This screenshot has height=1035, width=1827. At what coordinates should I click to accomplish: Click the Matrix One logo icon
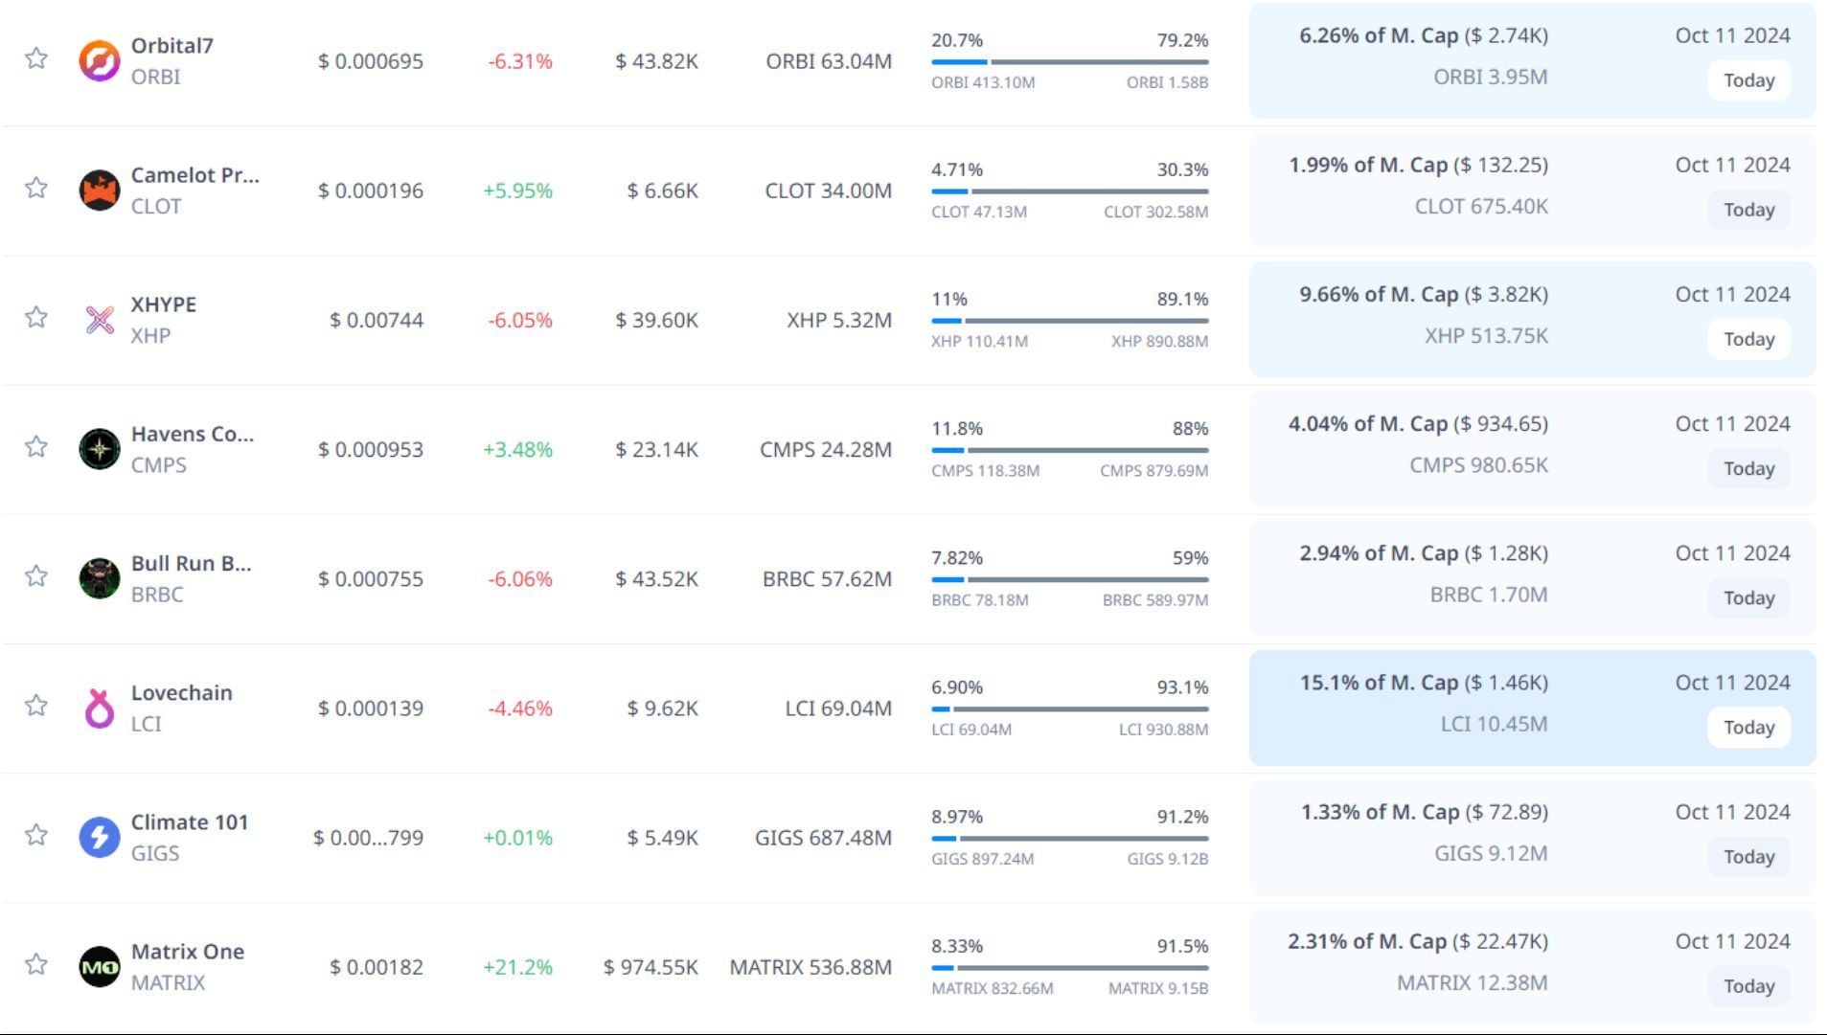pos(99,967)
